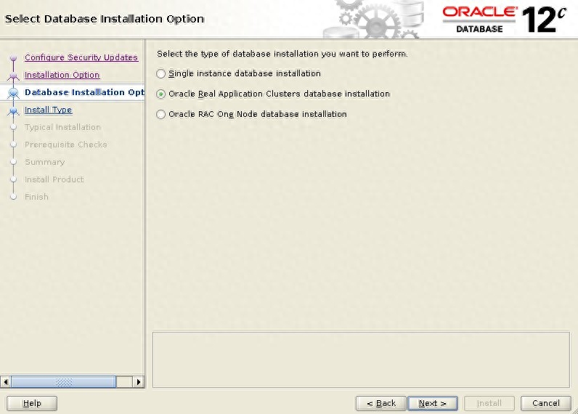The height and width of the screenshot is (414, 578).
Task: Open the Install Type step link
Action: [x=48, y=110]
